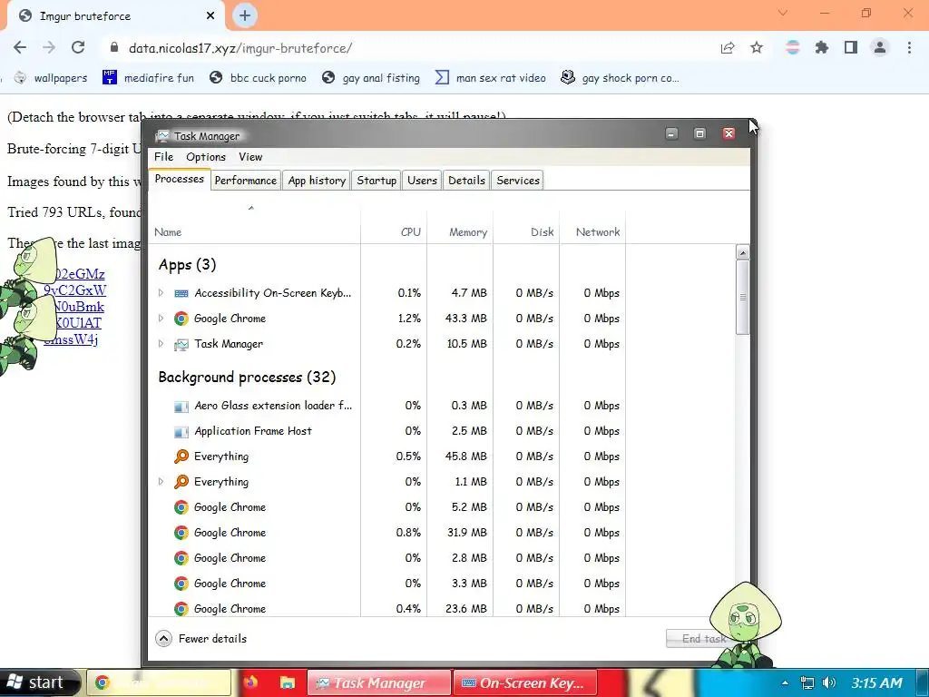Select the Processes tab

pyautogui.click(x=179, y=179)
